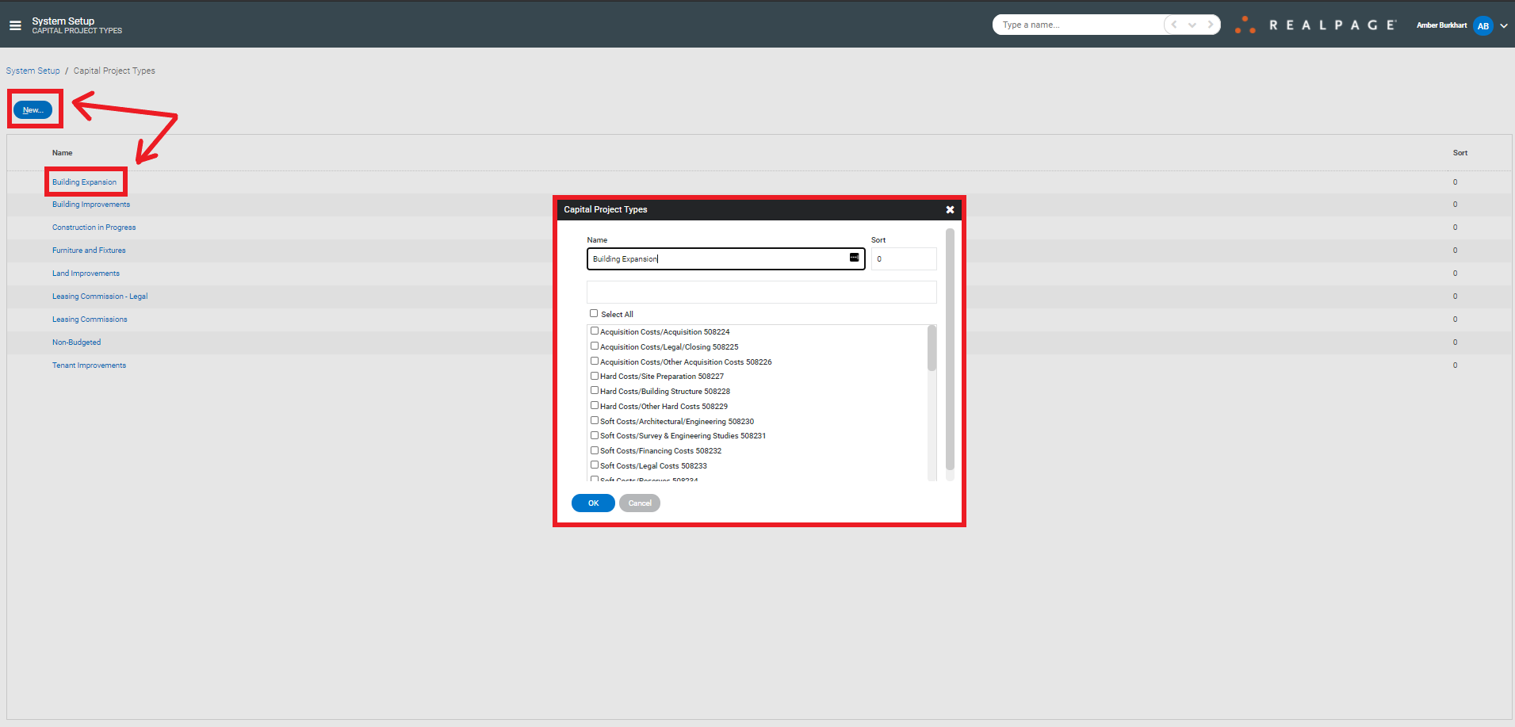This screenshot has height=727, width=1515.
Task: Click the Capital Project Types dialog title
Action: click(x=606, y=209)
